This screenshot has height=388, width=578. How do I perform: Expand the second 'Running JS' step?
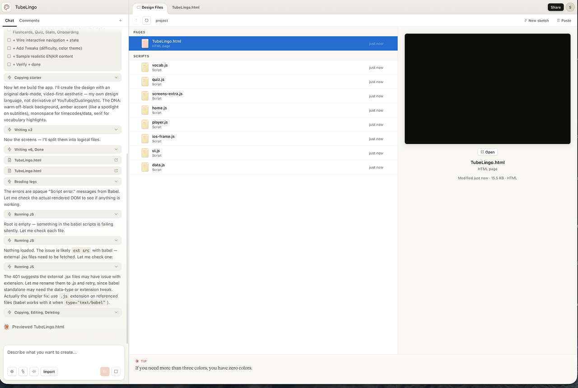tap(62, 240)
